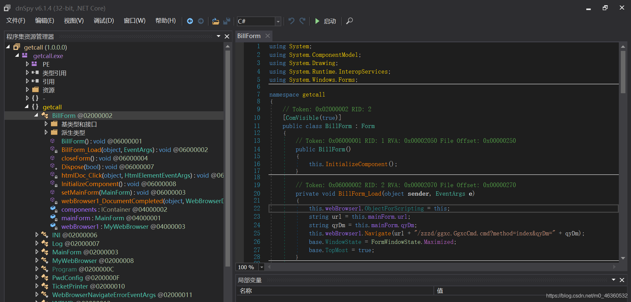The height and width of the screenshot is (302, 631).
Task: Click the method icon beside BillForm_Load
Action: click(x=54, y=149)
